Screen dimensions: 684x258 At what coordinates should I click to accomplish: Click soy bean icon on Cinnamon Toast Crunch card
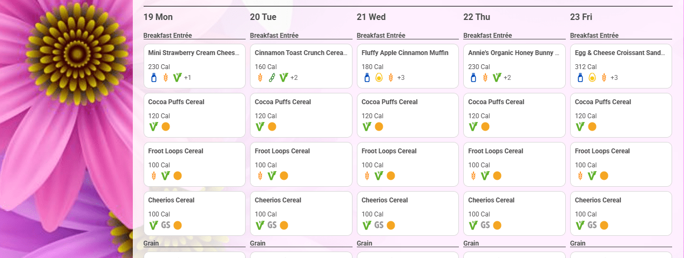(x=272, y=78)
